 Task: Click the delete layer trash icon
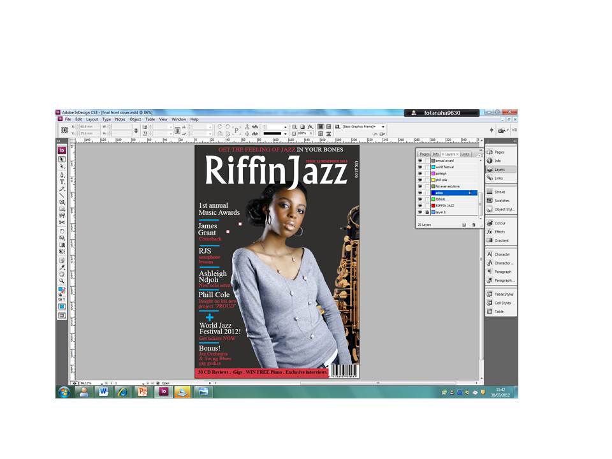coord(474,225)
